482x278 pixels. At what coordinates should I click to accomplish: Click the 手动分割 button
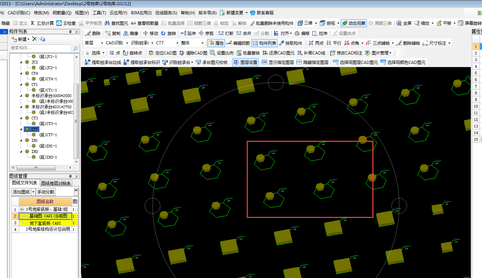tap(46, 192)
